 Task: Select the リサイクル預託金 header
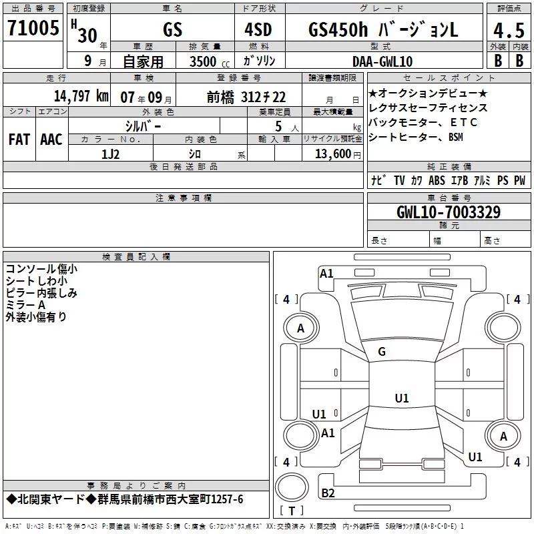tap(332, 139)
